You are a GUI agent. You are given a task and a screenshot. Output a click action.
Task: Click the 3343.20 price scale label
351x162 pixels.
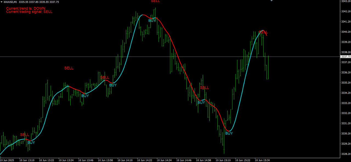[x=346, y=1]
